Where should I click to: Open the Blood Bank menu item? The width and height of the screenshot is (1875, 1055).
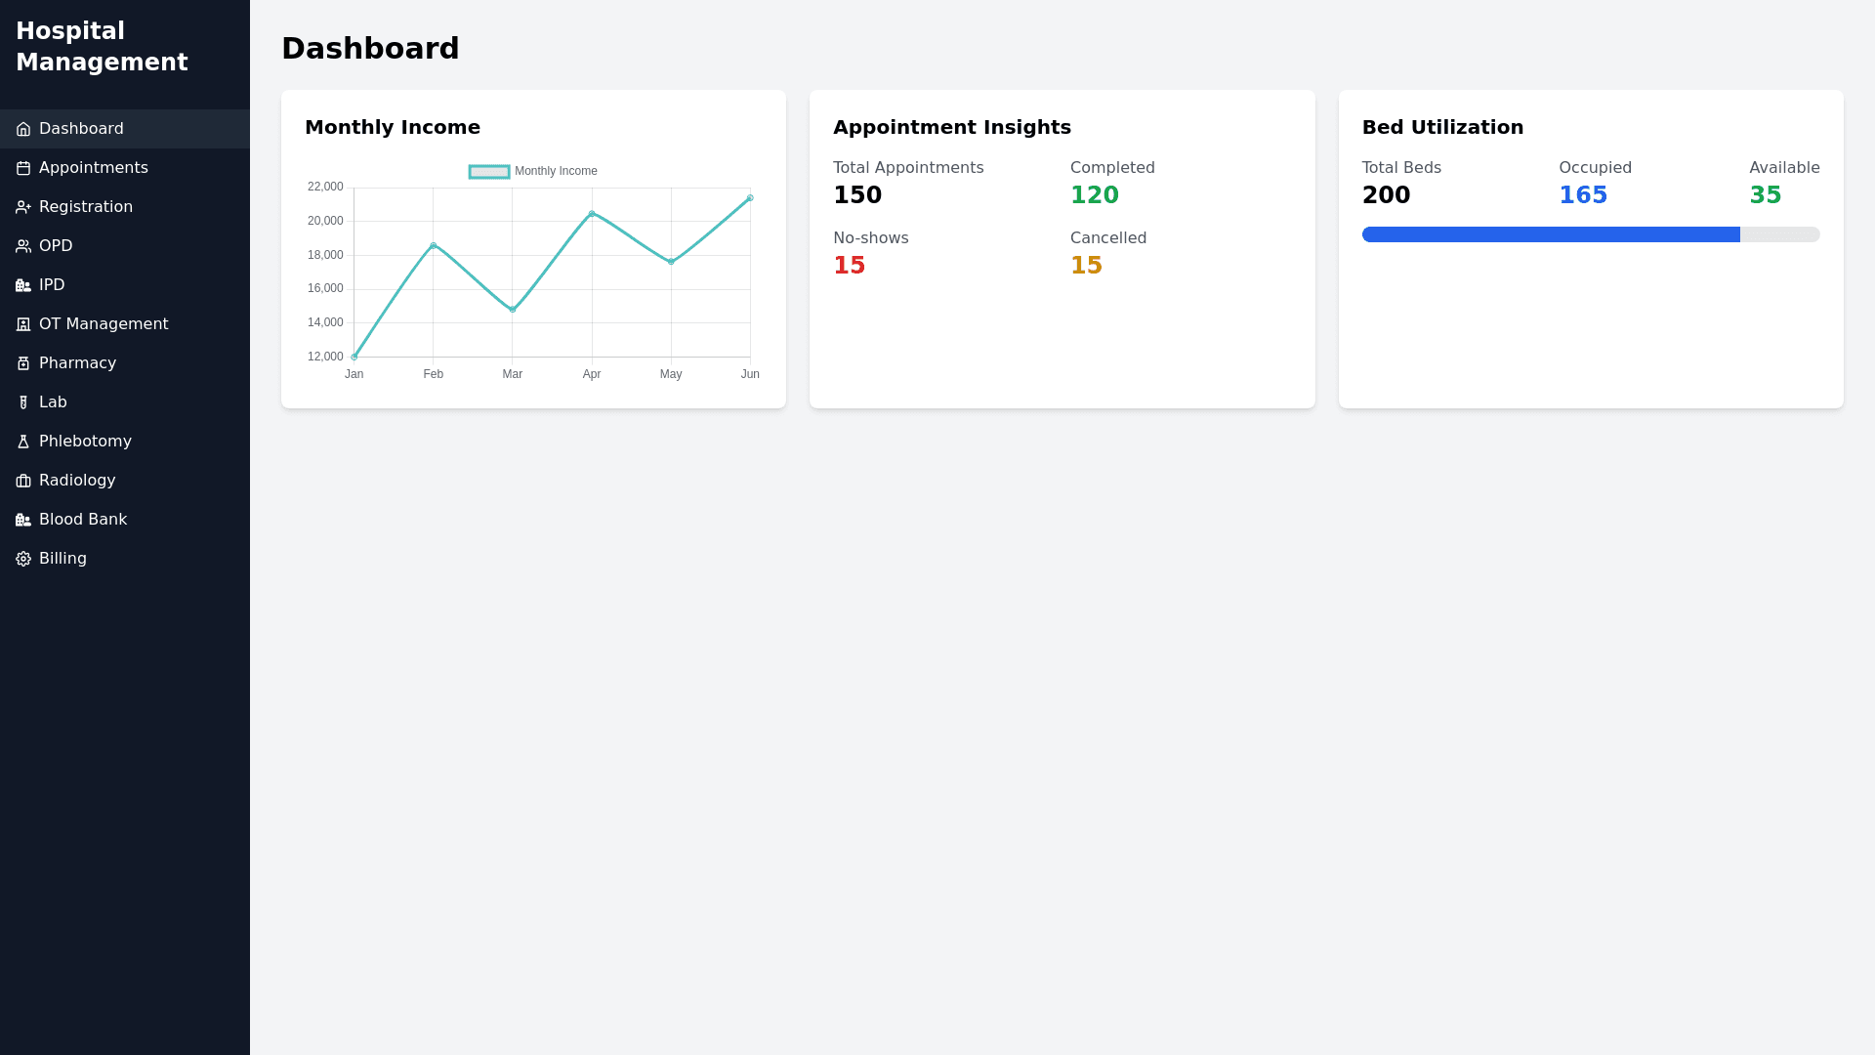tap(82, 520)
